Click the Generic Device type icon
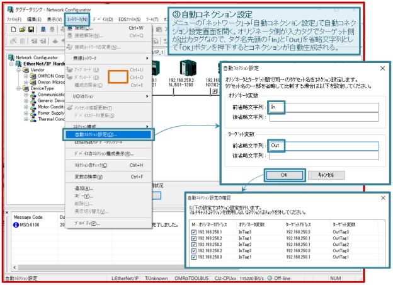 pyautogui.click(x=33, y=101)
